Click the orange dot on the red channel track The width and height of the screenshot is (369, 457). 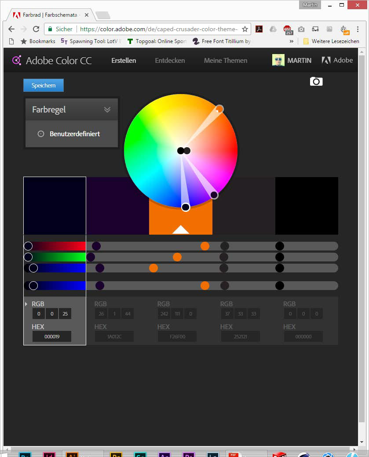pyautogui.click(x=205, y=246)
